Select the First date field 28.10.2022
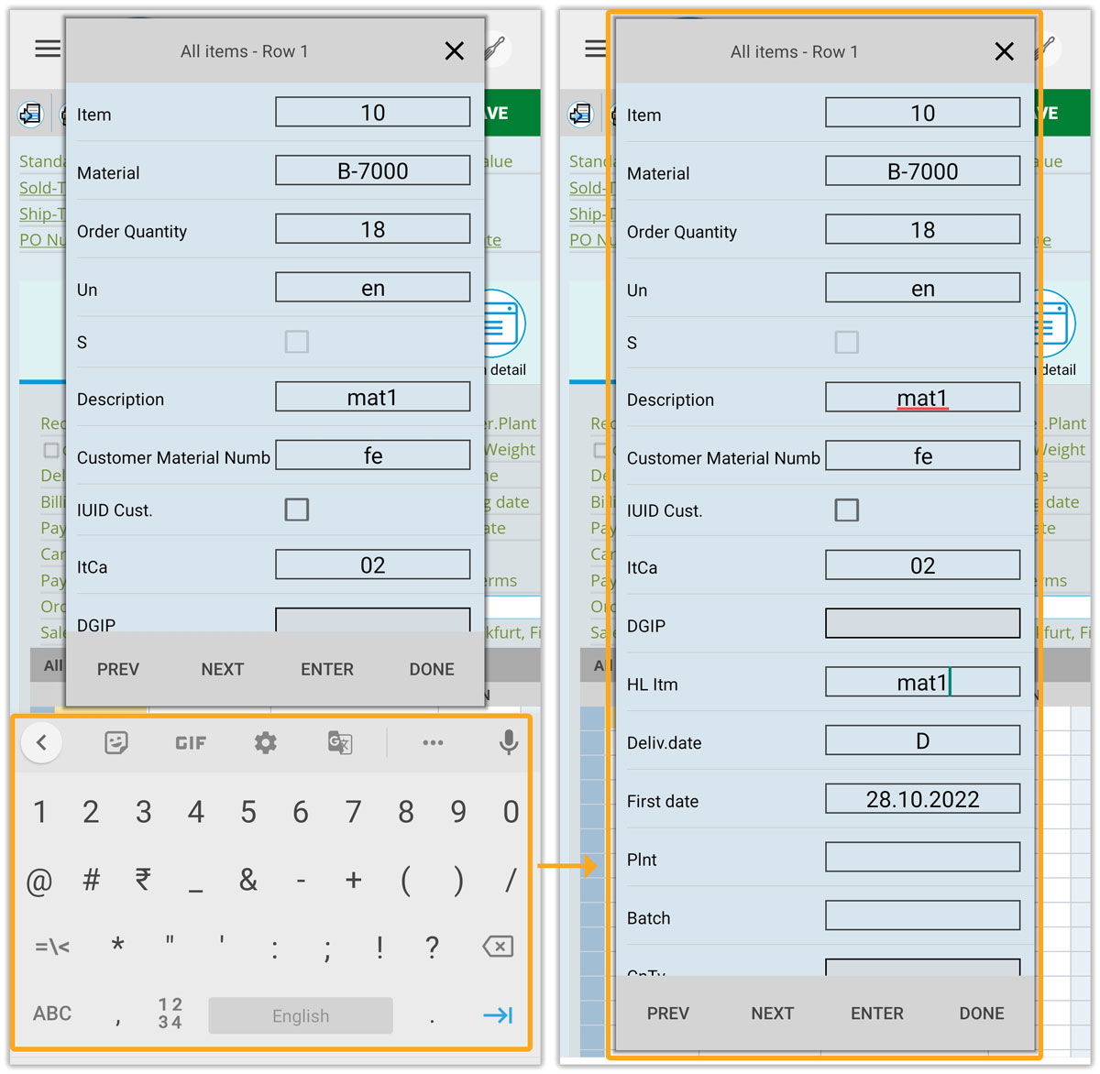The image size is (1100, 1074). click(x=922, y=799)
